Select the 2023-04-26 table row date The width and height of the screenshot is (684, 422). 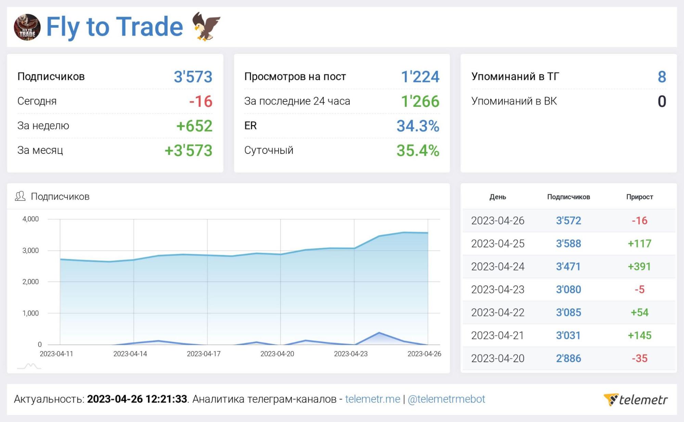pos(498,221)
